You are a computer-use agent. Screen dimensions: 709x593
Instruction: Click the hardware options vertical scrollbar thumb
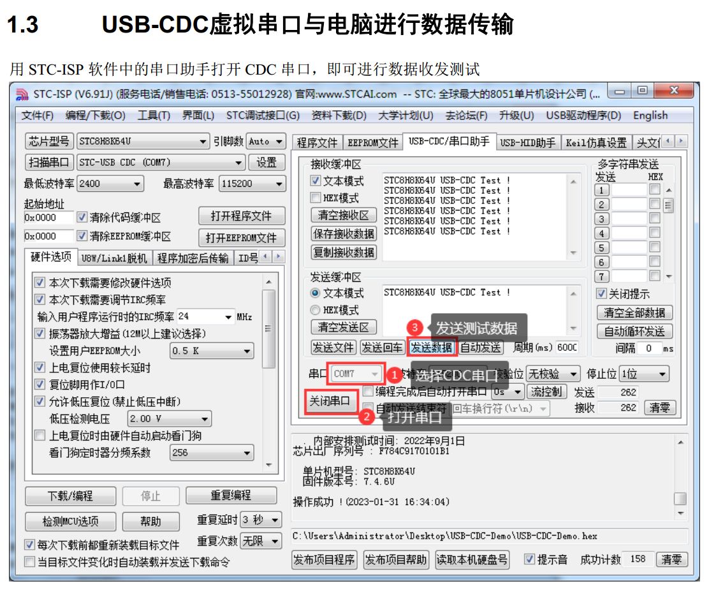pos(269,329)
